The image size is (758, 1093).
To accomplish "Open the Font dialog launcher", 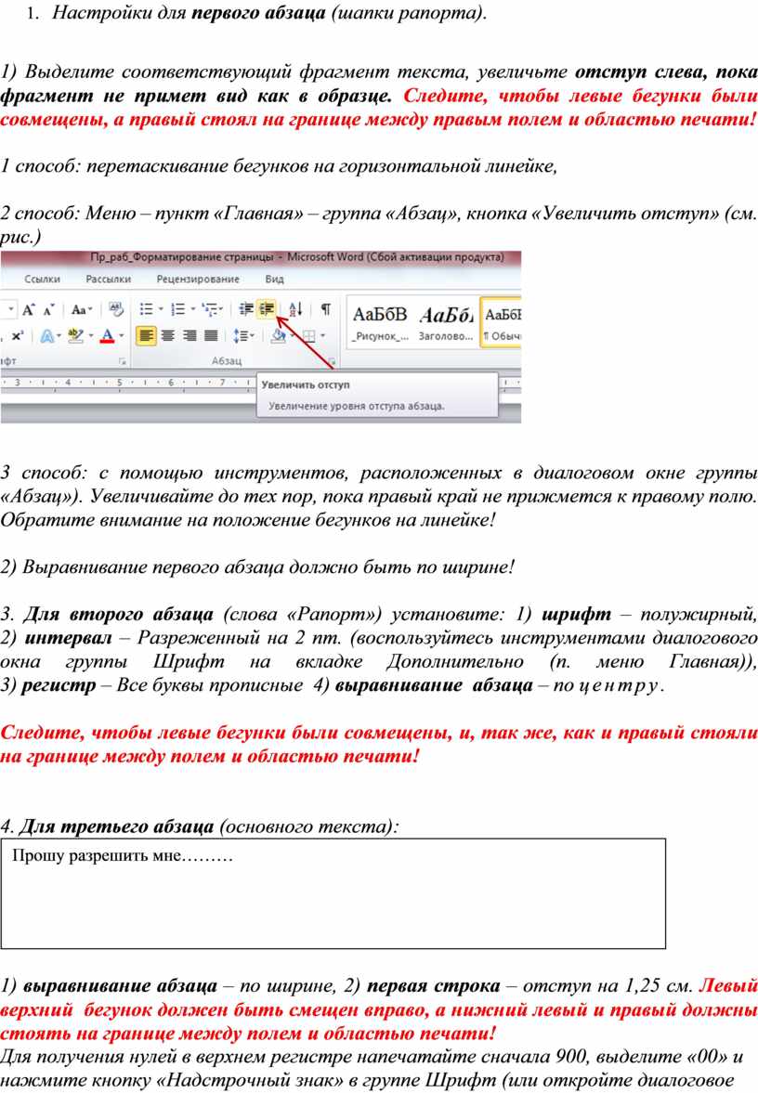I will (x=122, y=361).
